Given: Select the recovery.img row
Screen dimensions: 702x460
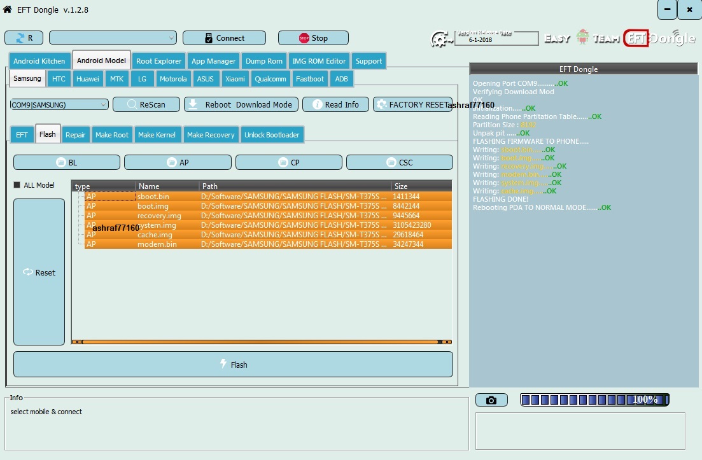Looking at the screenshot, I should (x=268, y=216).
